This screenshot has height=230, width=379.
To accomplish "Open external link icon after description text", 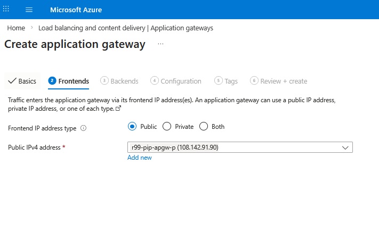I will (118, 108).
